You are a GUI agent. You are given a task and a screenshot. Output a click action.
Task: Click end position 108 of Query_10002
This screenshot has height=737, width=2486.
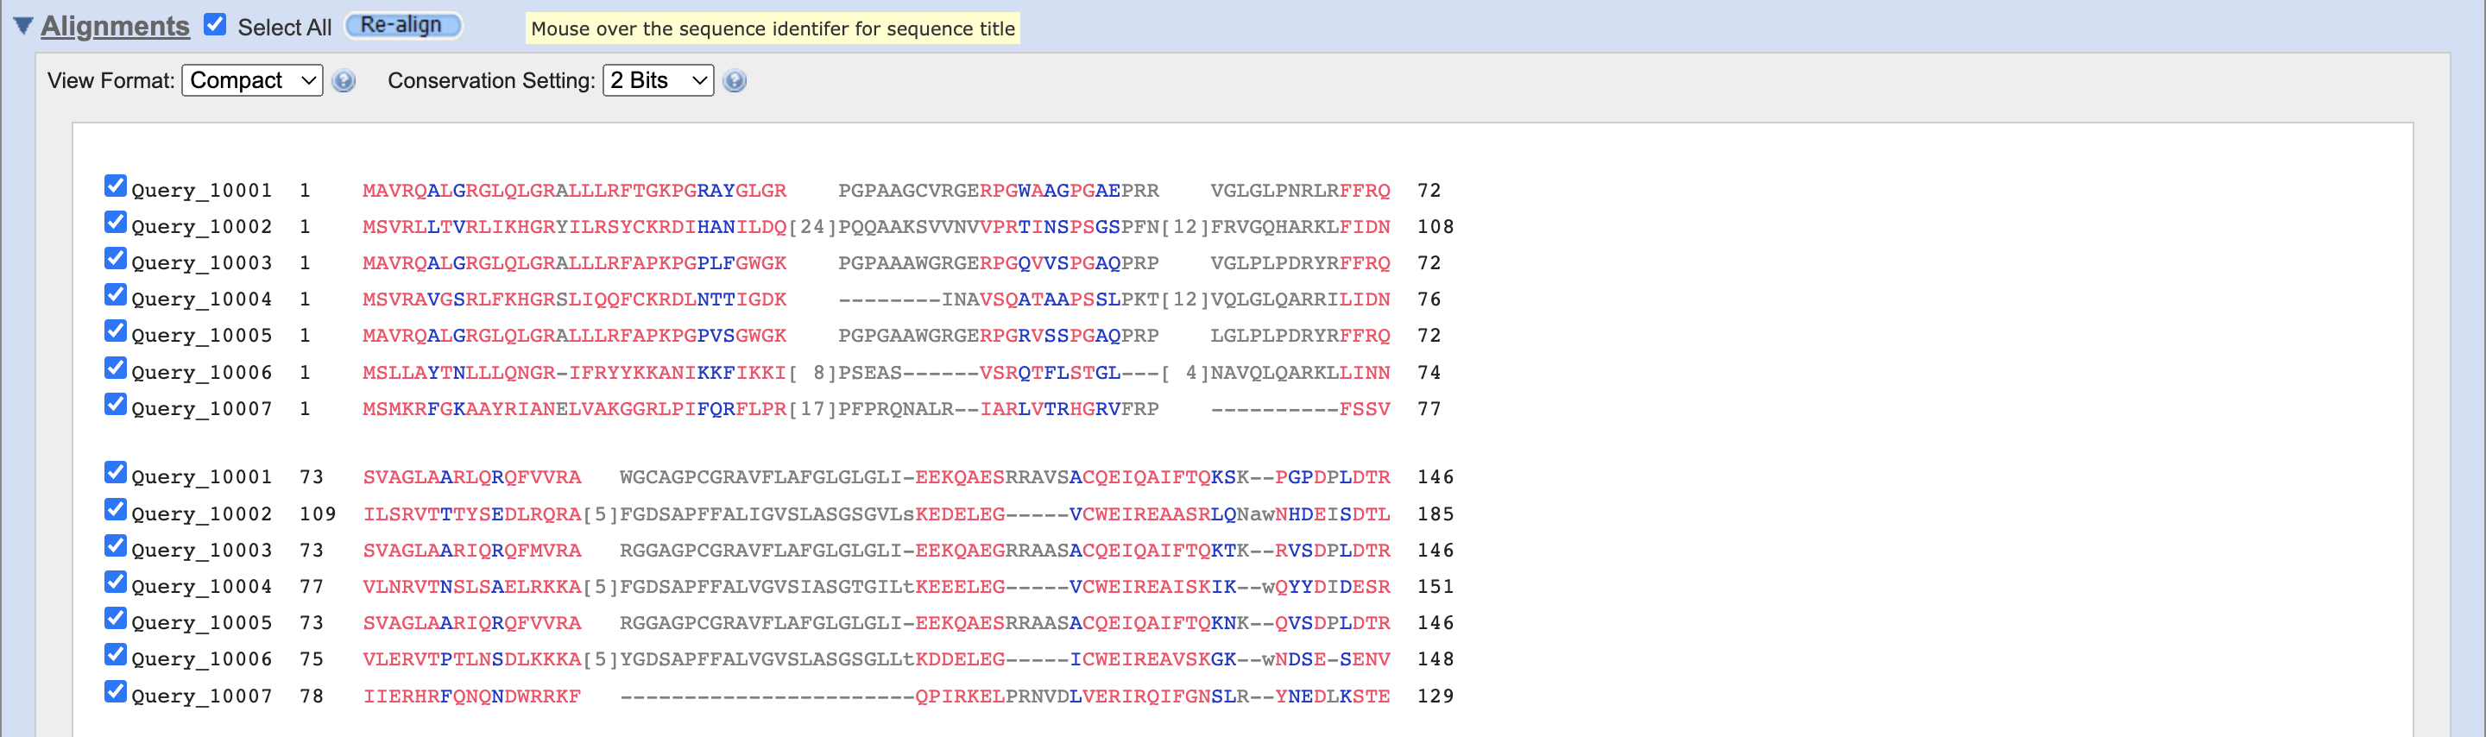(1435, 227)
